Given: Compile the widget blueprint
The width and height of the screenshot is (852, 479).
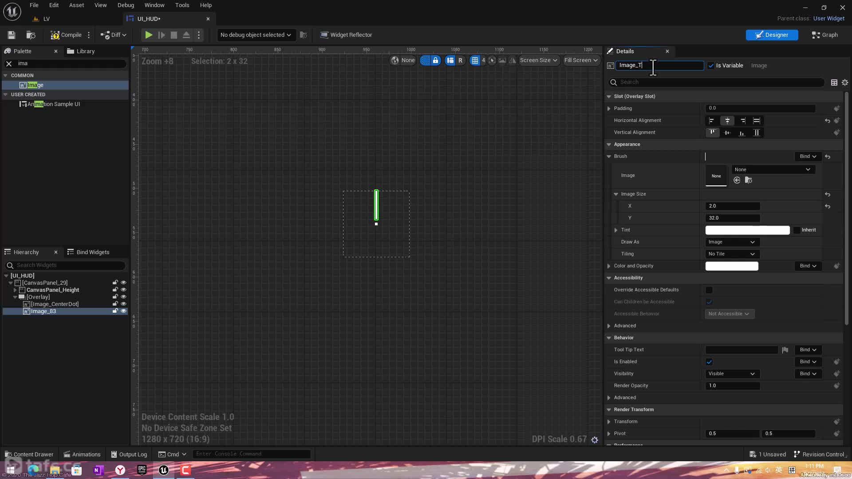Looking at the screenshot, I should [66, 35].
